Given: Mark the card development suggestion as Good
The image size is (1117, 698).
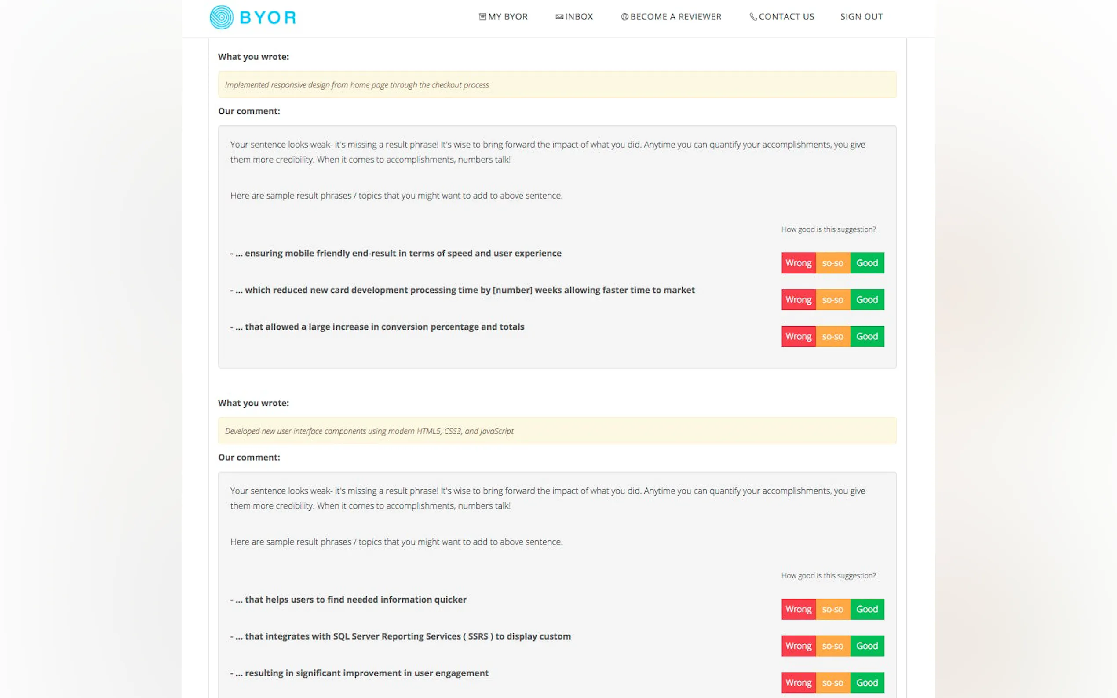Looking at the screenshot, I should pyautogui.click(x=867, y=300).
